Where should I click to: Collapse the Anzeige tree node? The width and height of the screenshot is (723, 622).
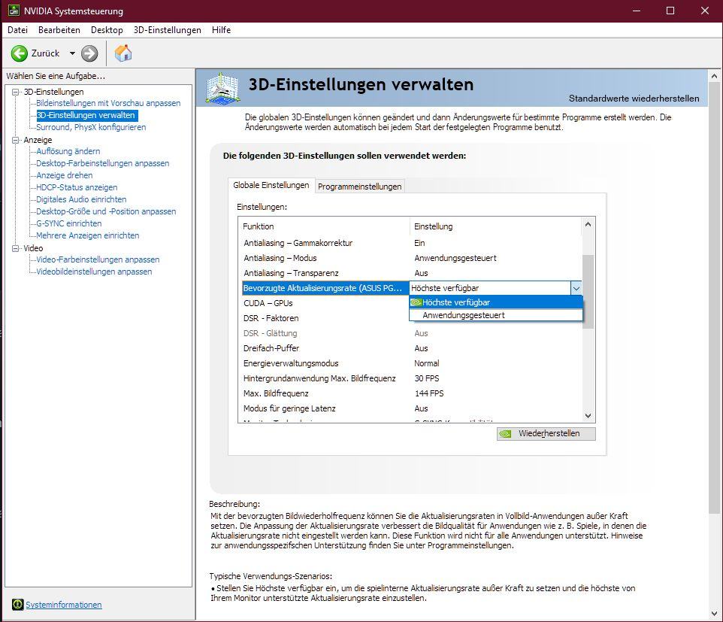(15, 140)
